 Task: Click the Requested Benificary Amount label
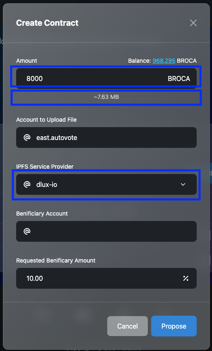(x=56, y=260)
